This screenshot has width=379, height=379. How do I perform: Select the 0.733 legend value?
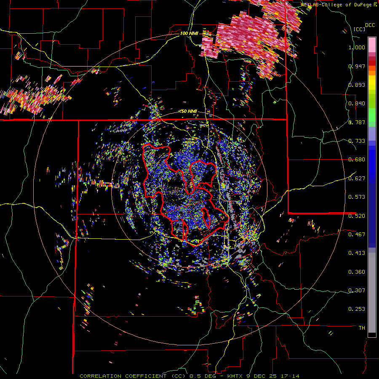pos(357,141)
